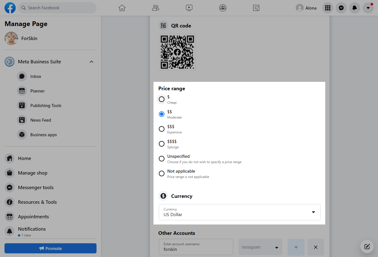Go to the Home feed icon
378x257 pixels.
[122, 8]
